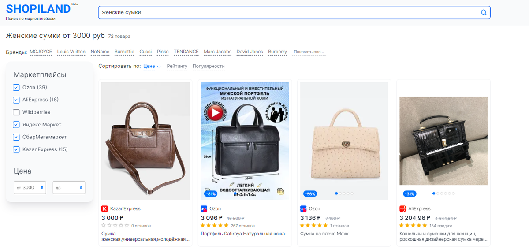The width and height of the screenshot is (529, 249).
Task: Click the crossed-out price 4 644,64 ₽
Action: pos(446,218)
